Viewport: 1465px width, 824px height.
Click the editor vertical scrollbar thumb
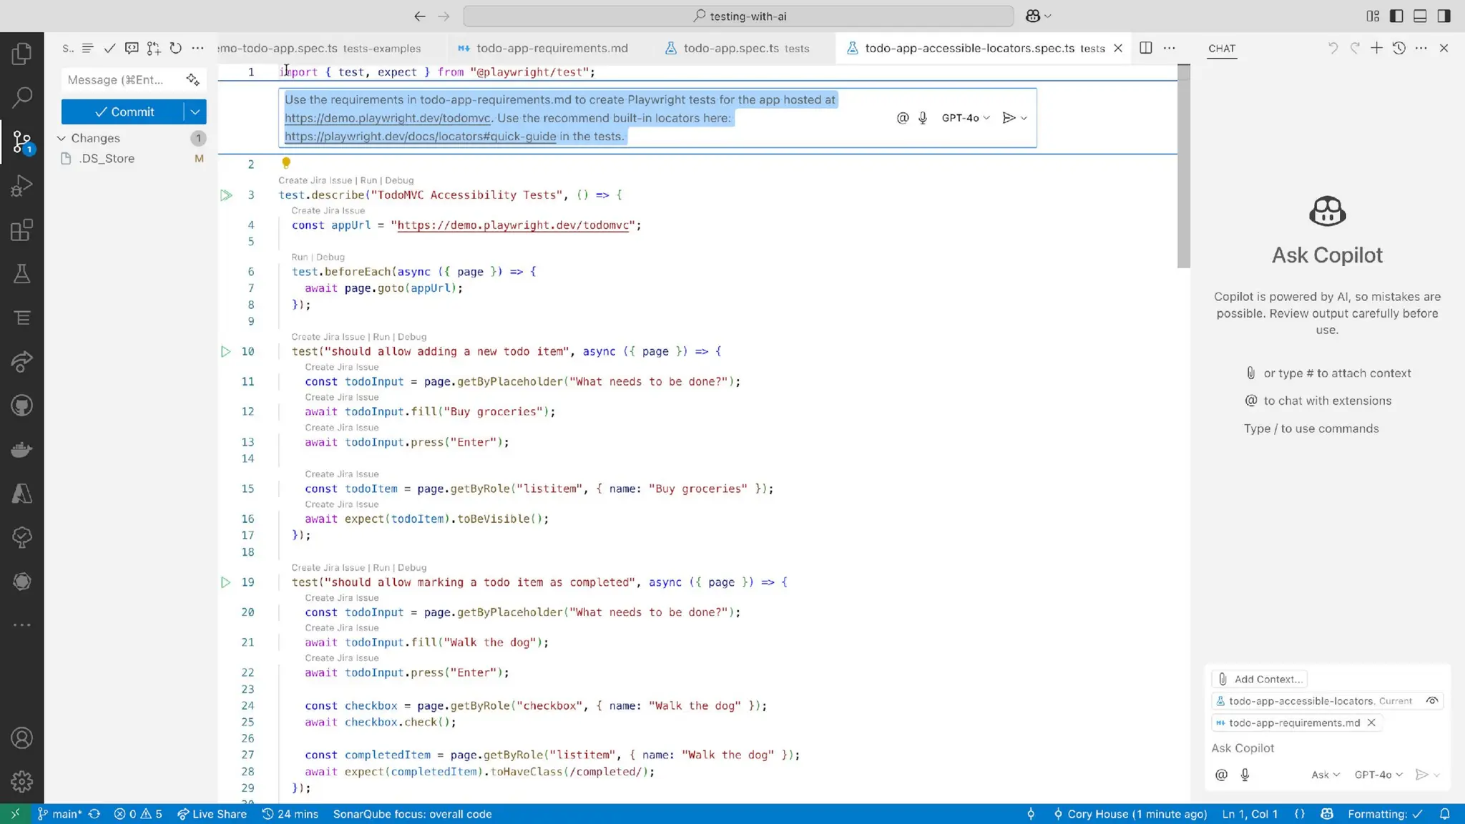click(1184, 167)
